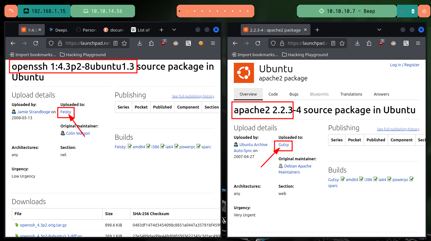Open the Translations tab on apache2 page
The width and height of the screenshot is (431, 241).
[x=351, y=94]
